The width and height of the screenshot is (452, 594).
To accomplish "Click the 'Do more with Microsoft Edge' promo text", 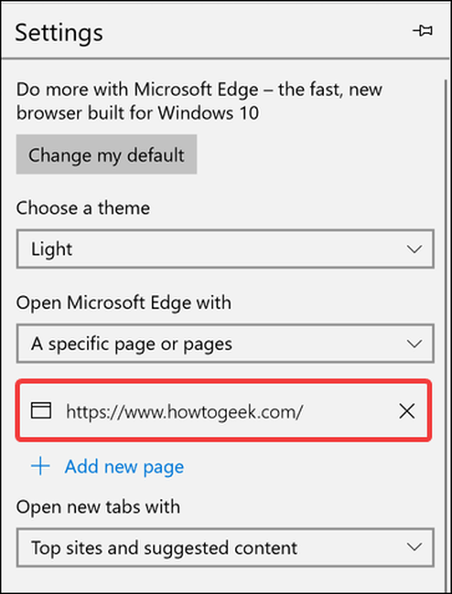I will 199,101.
